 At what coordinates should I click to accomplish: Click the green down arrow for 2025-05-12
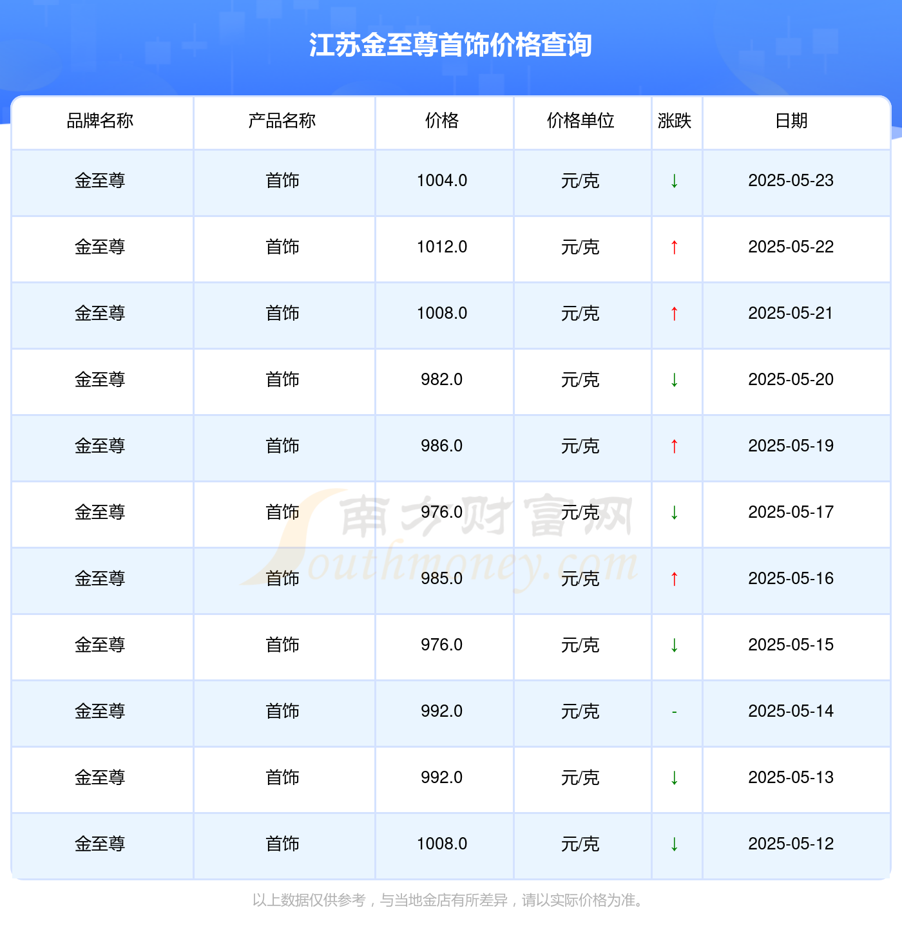coord(674,844)
